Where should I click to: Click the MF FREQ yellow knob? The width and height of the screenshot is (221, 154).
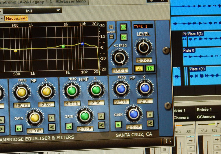pos(21,92)
